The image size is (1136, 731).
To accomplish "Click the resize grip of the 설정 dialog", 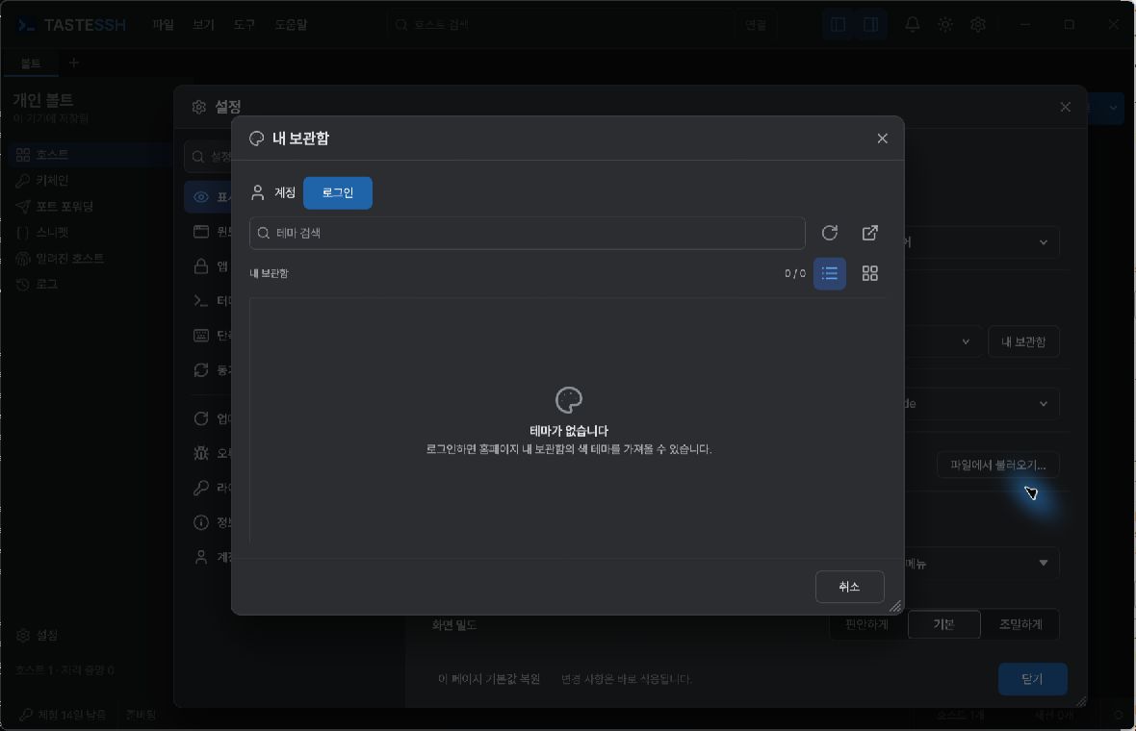I will tap(1081, 700).
